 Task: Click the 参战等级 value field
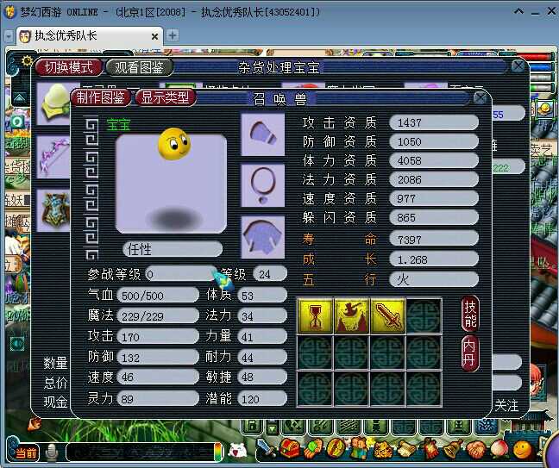(181, 274)
